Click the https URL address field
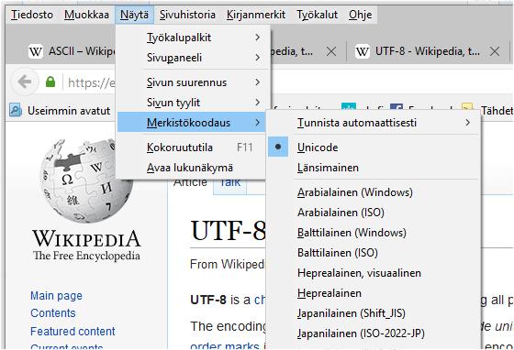The width and height of the screenshot is (514, 350). pyautogui.click(x=92, y=82)
